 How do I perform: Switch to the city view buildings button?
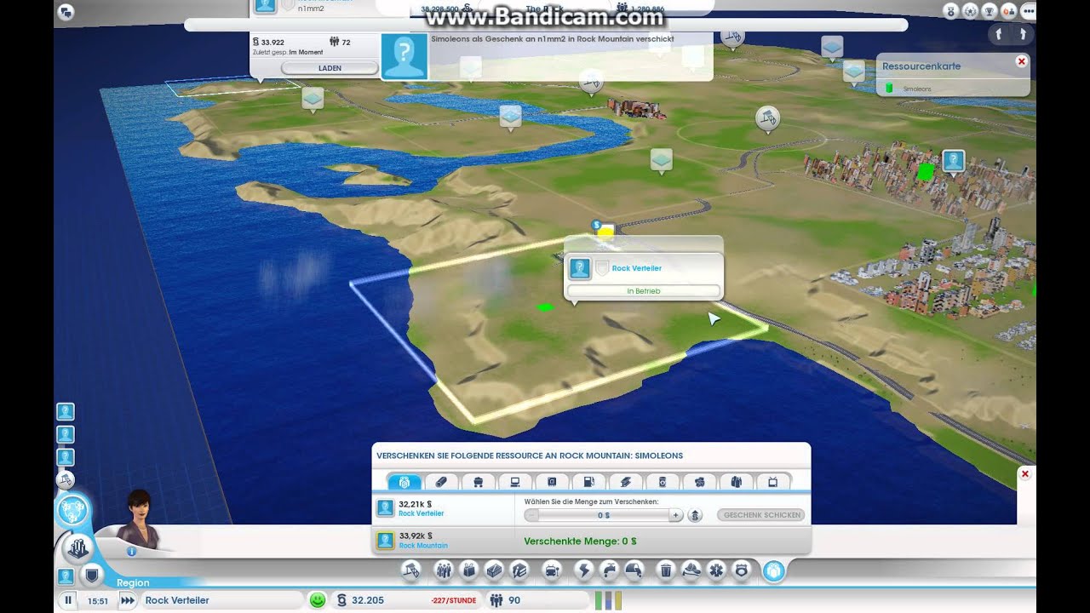click(77, 549)
